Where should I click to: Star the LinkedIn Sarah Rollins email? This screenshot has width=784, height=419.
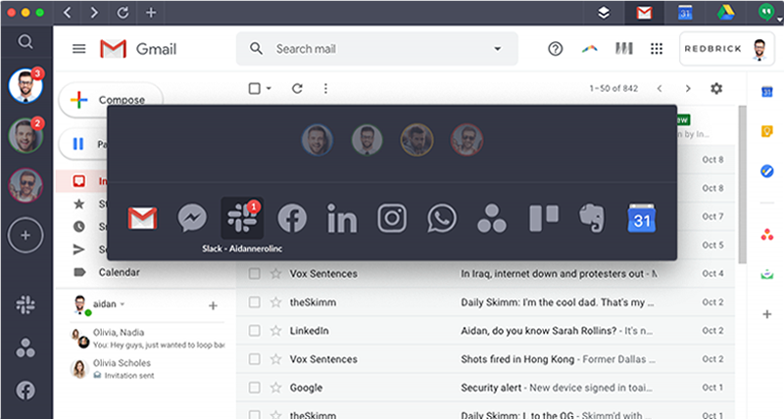click(x=275, y=330)
